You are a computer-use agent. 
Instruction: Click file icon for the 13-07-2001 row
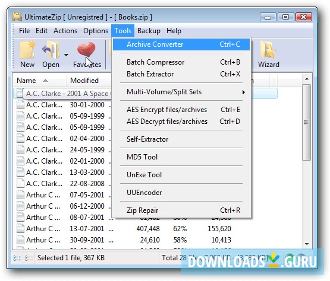click(20, 229)
